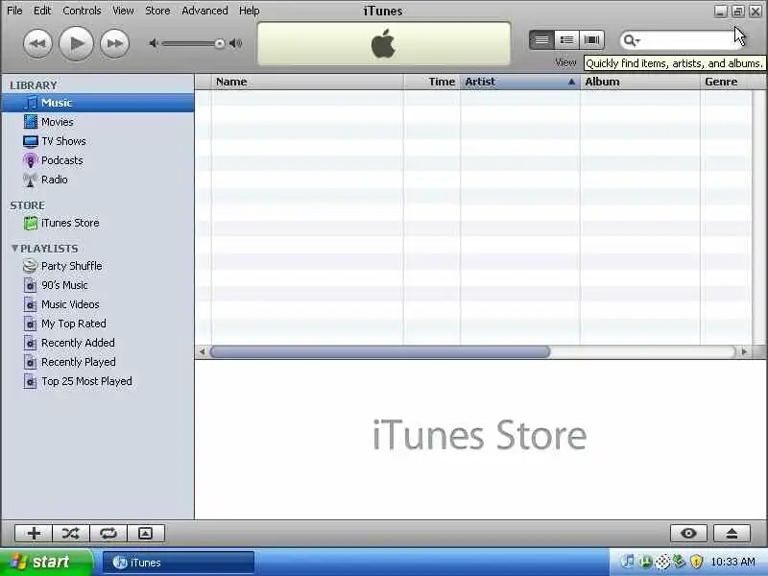Click the scrollbar right arrow

pyautogui.click(x=745, y=351)
